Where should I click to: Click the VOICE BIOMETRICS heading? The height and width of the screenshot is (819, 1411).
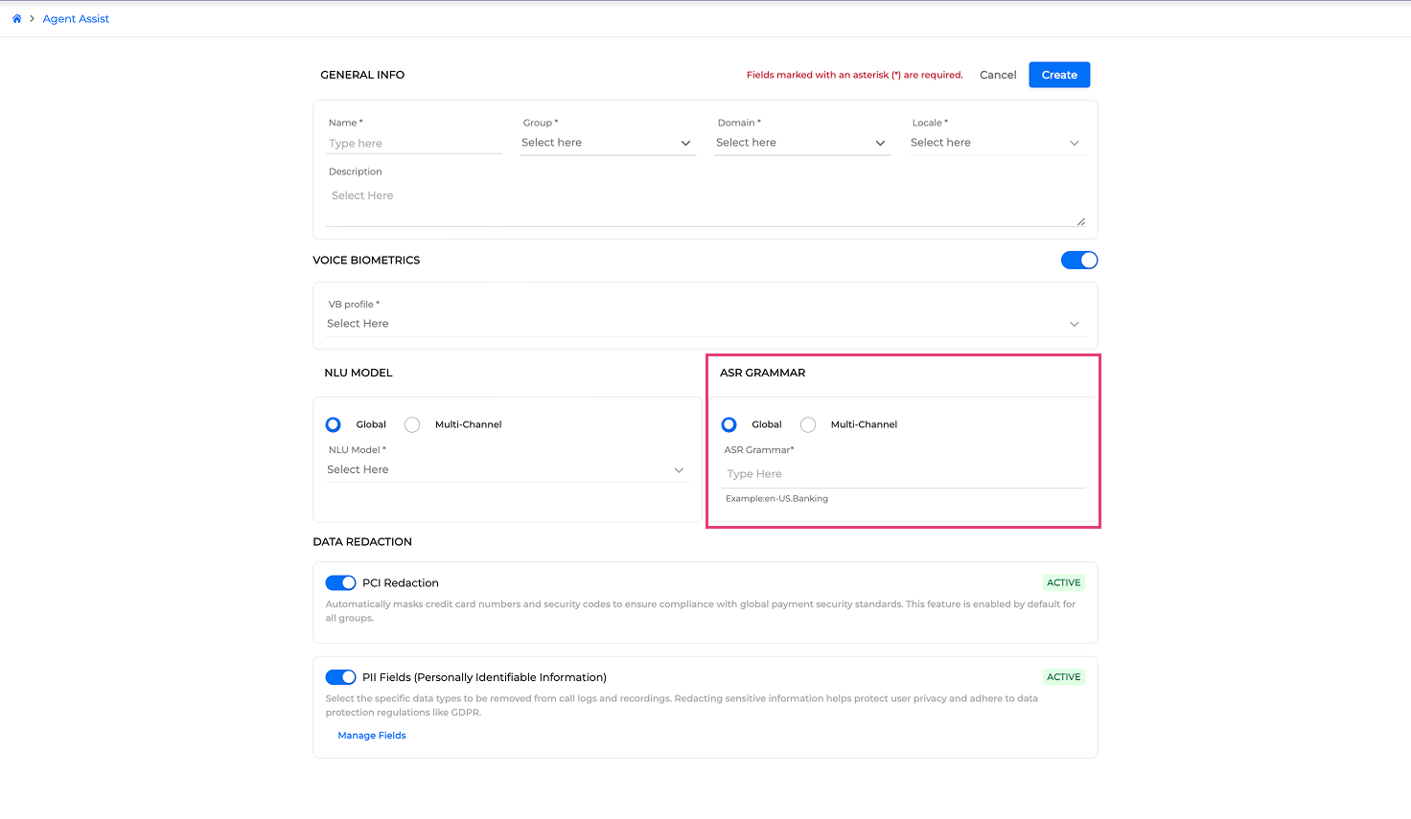tap(366, 261)
